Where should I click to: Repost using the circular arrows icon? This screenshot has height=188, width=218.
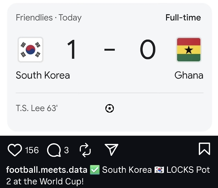click(x=85, y=150)
